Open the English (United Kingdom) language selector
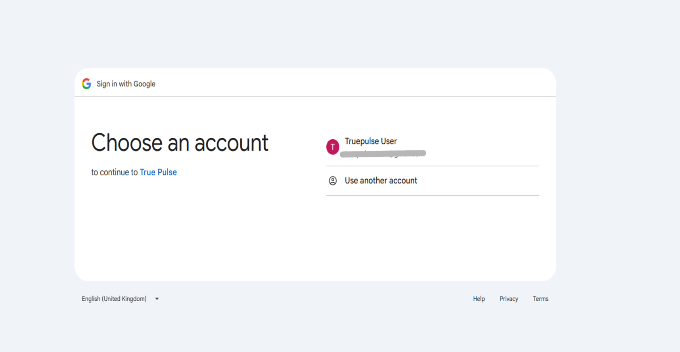 click(x=114, y=299)
